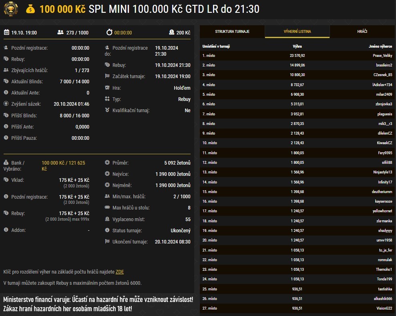This screenshot has height=316, width=396.
Task: Click the Nejvíce chip icon
Action: [107, 173]
